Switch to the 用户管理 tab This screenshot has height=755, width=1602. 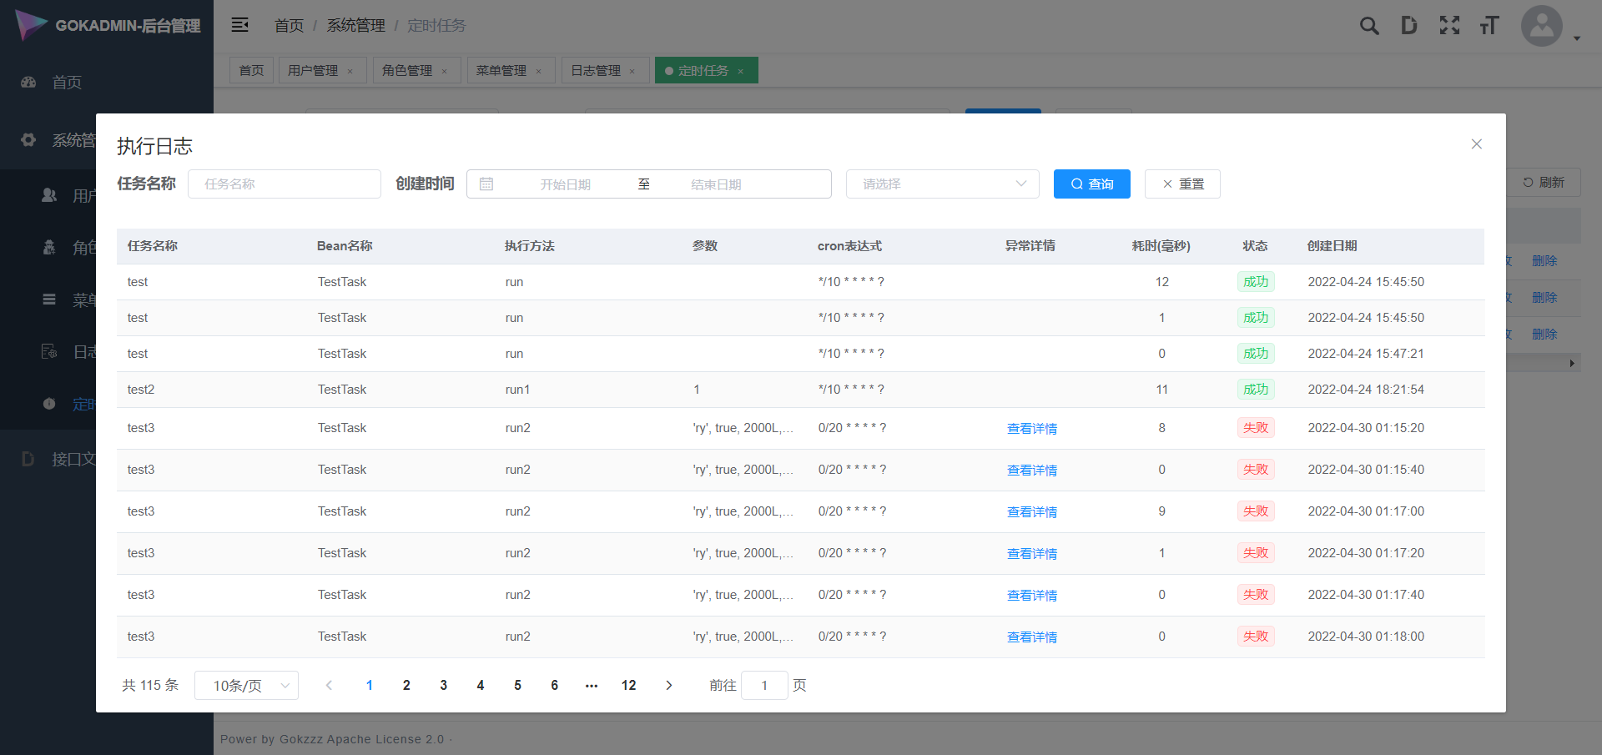pyautogui.click(x=313, y=71)
